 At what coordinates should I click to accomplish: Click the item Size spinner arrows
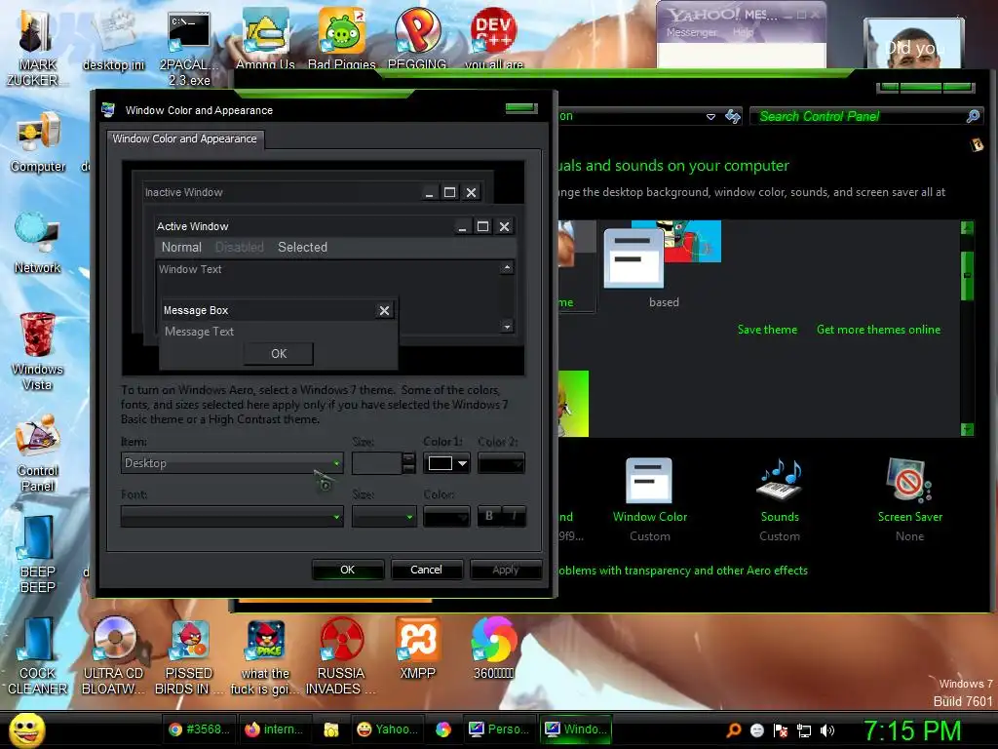pos(409,463)
